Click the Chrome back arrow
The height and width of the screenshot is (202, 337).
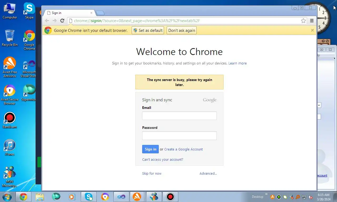click(x=47, y=21)
